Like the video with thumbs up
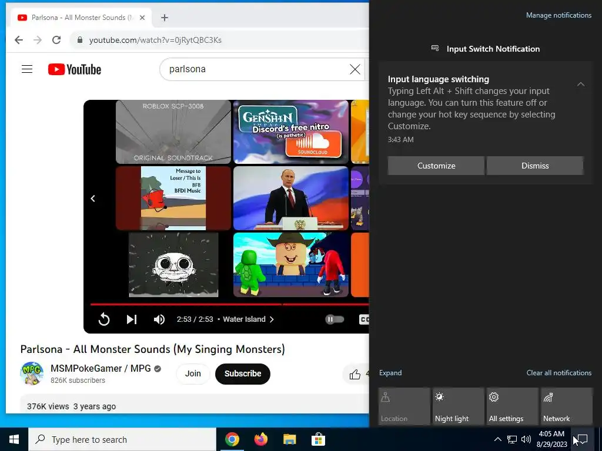 [x=354, y=374]
